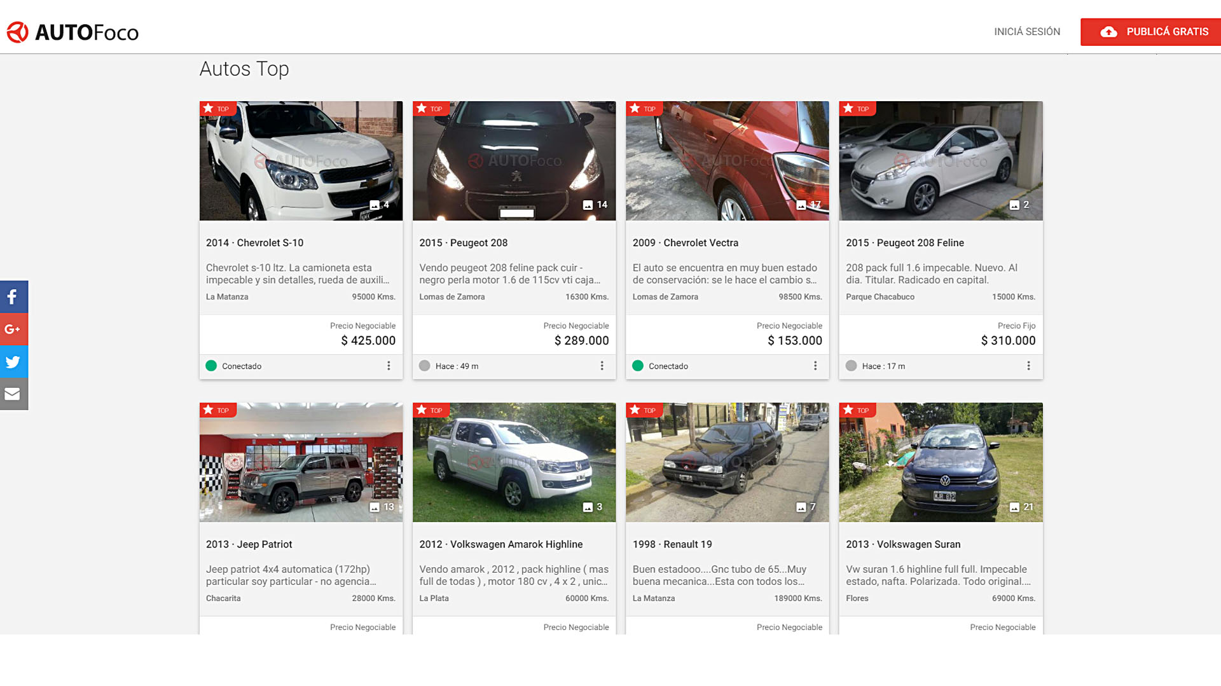The image size is (1221, 686).
Task: Click the TOP star badge on Volkswagen Suran
Action: 857,410
